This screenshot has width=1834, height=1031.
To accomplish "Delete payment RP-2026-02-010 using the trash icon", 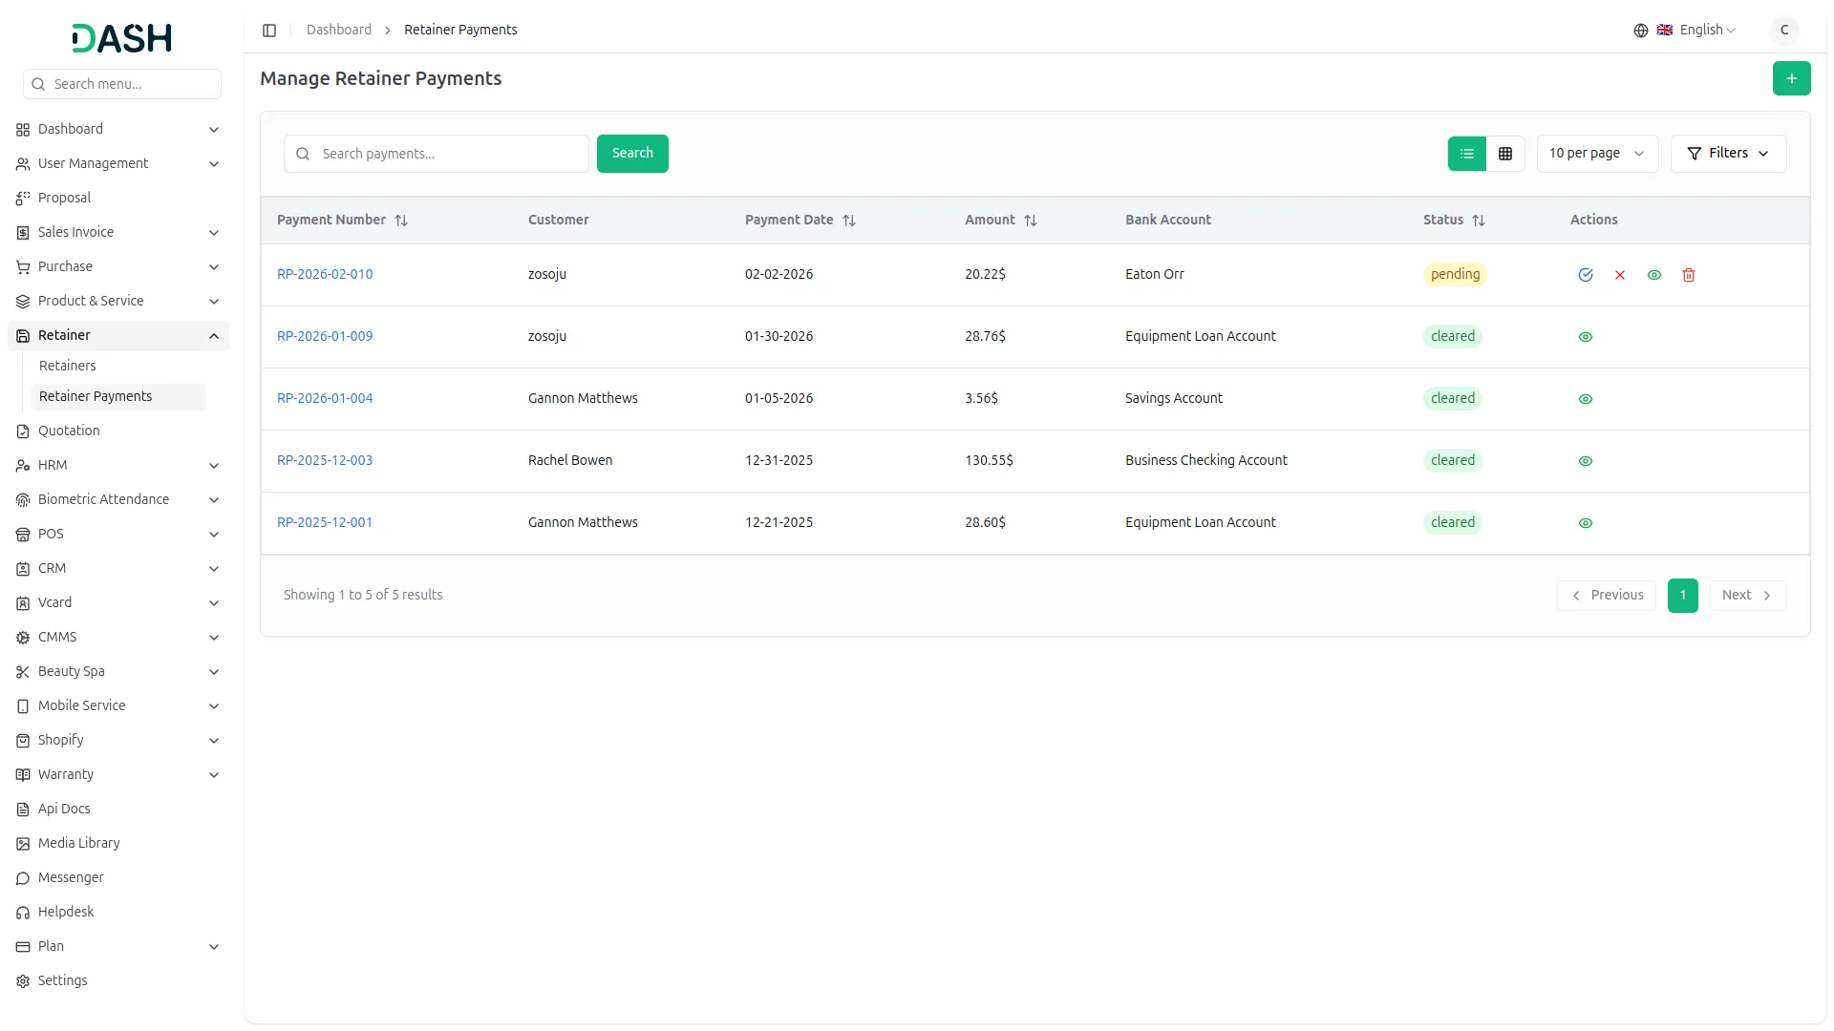I will pos(1688,275).
